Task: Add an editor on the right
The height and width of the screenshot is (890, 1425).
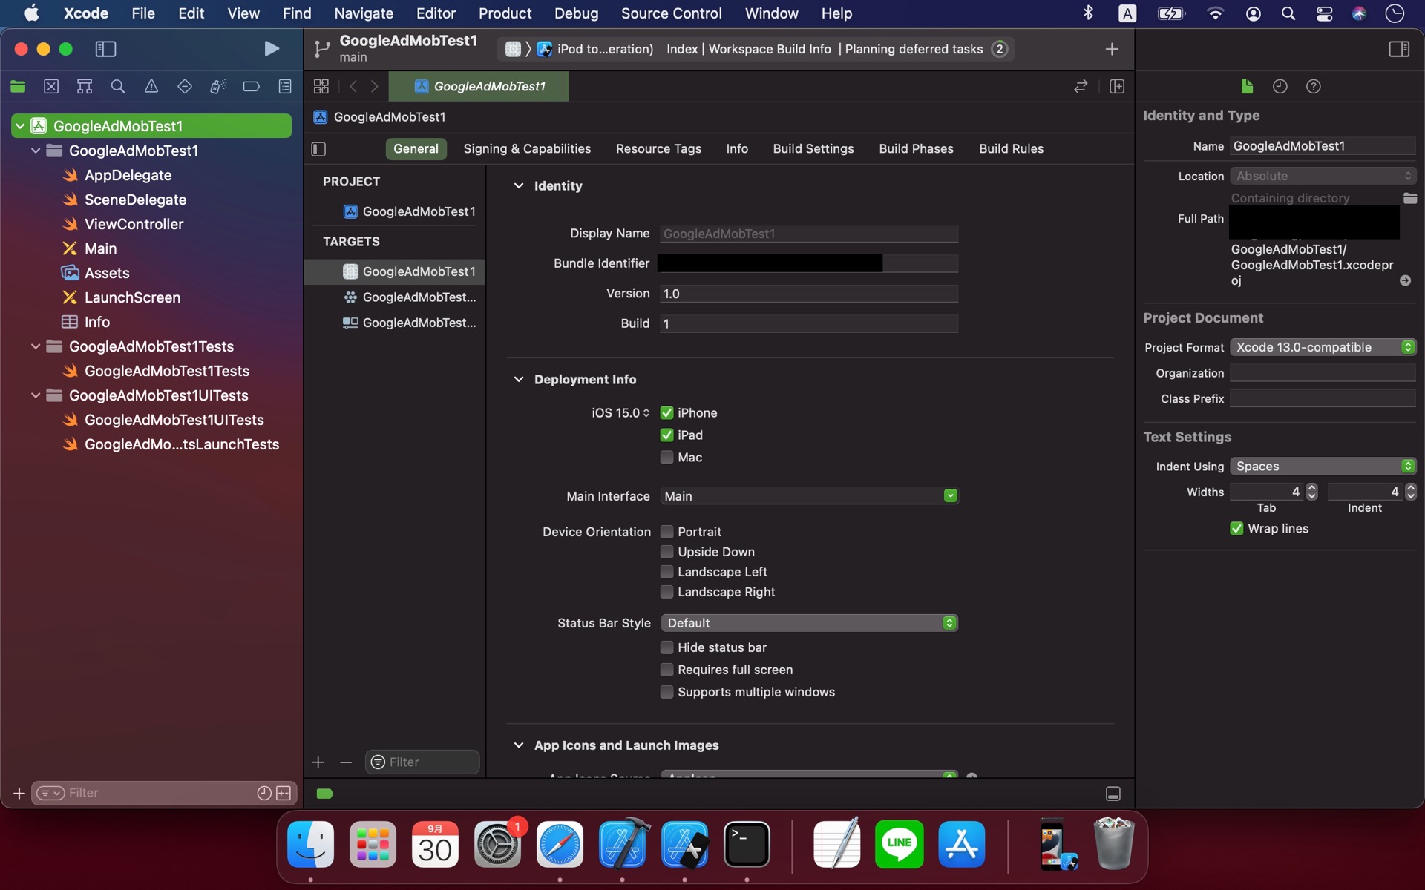Action: click(x=1117, y=87)
